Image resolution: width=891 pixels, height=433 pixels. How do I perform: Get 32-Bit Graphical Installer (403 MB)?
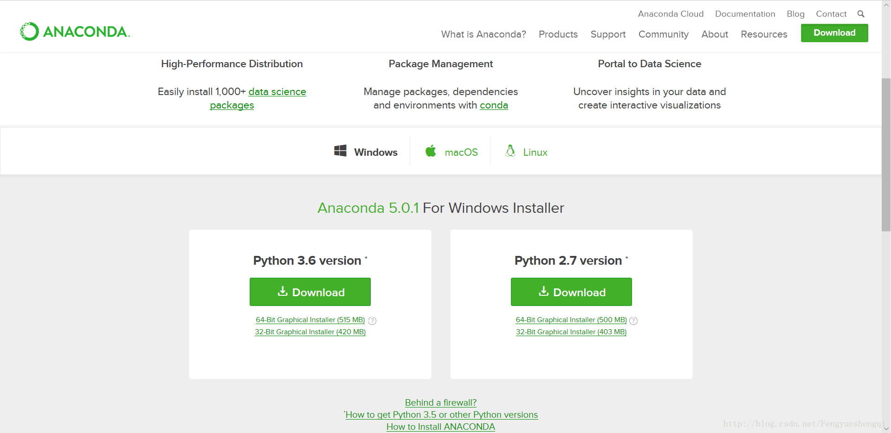coord(571,332)
